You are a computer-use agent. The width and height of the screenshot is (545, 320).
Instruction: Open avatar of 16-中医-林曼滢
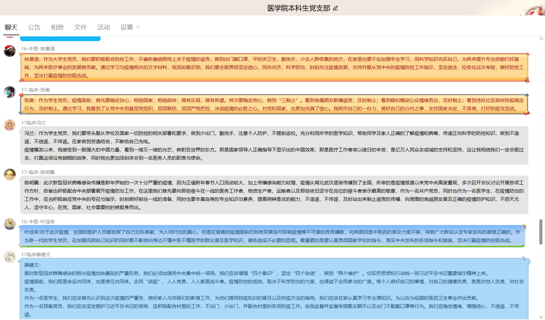pos(10,51)
